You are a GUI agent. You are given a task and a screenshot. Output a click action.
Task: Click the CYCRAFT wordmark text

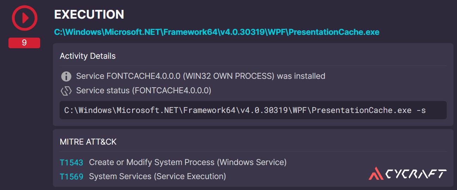(415, 173)
